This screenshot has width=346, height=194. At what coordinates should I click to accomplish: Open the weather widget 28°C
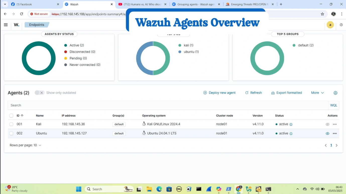point(16,189)
